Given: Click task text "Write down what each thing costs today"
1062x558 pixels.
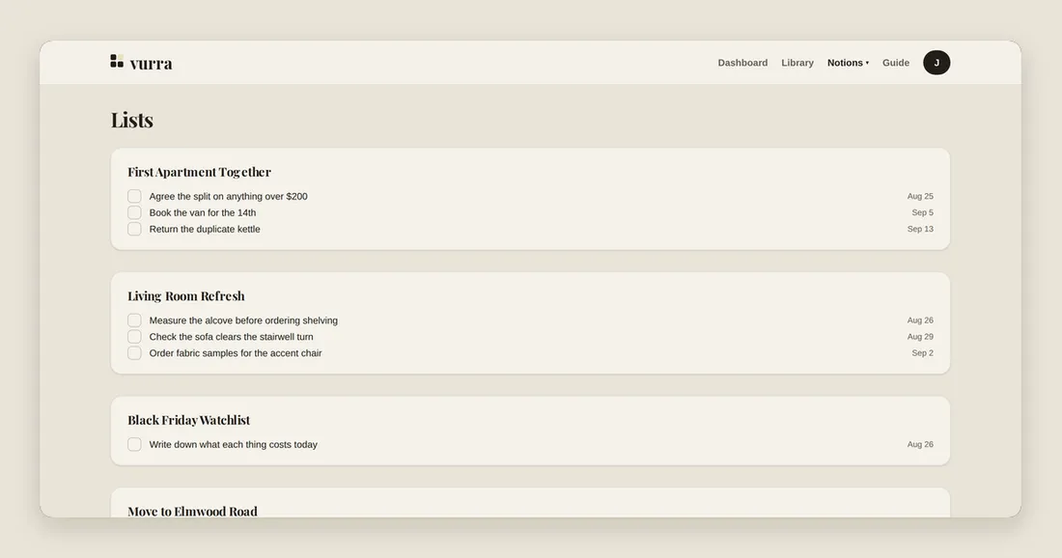Looking at the screenshot, I should [x=233, y=444].
